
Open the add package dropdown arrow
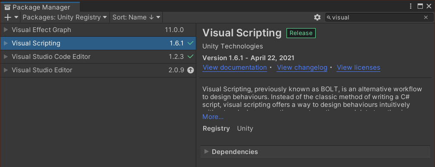16,17
